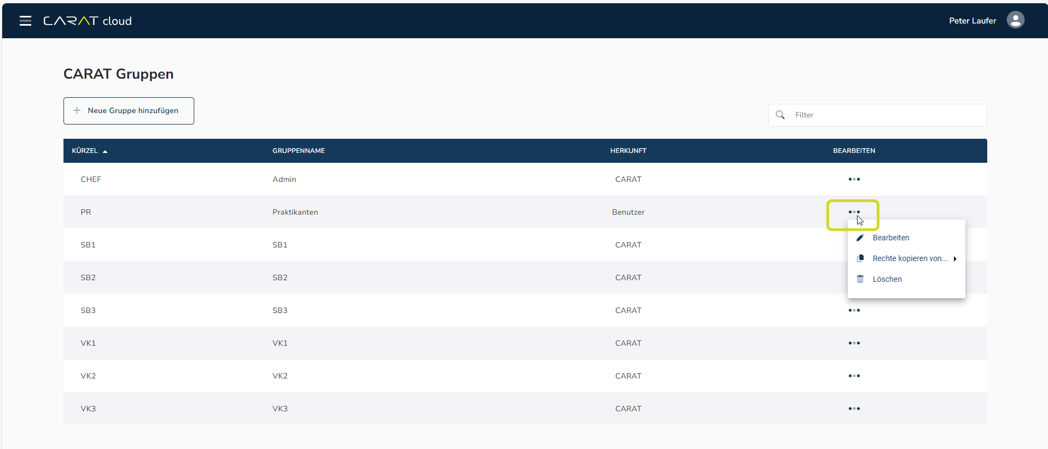1048x449 pixels.
Task: Open the user profile avatar
Action: coord(1015,20)
